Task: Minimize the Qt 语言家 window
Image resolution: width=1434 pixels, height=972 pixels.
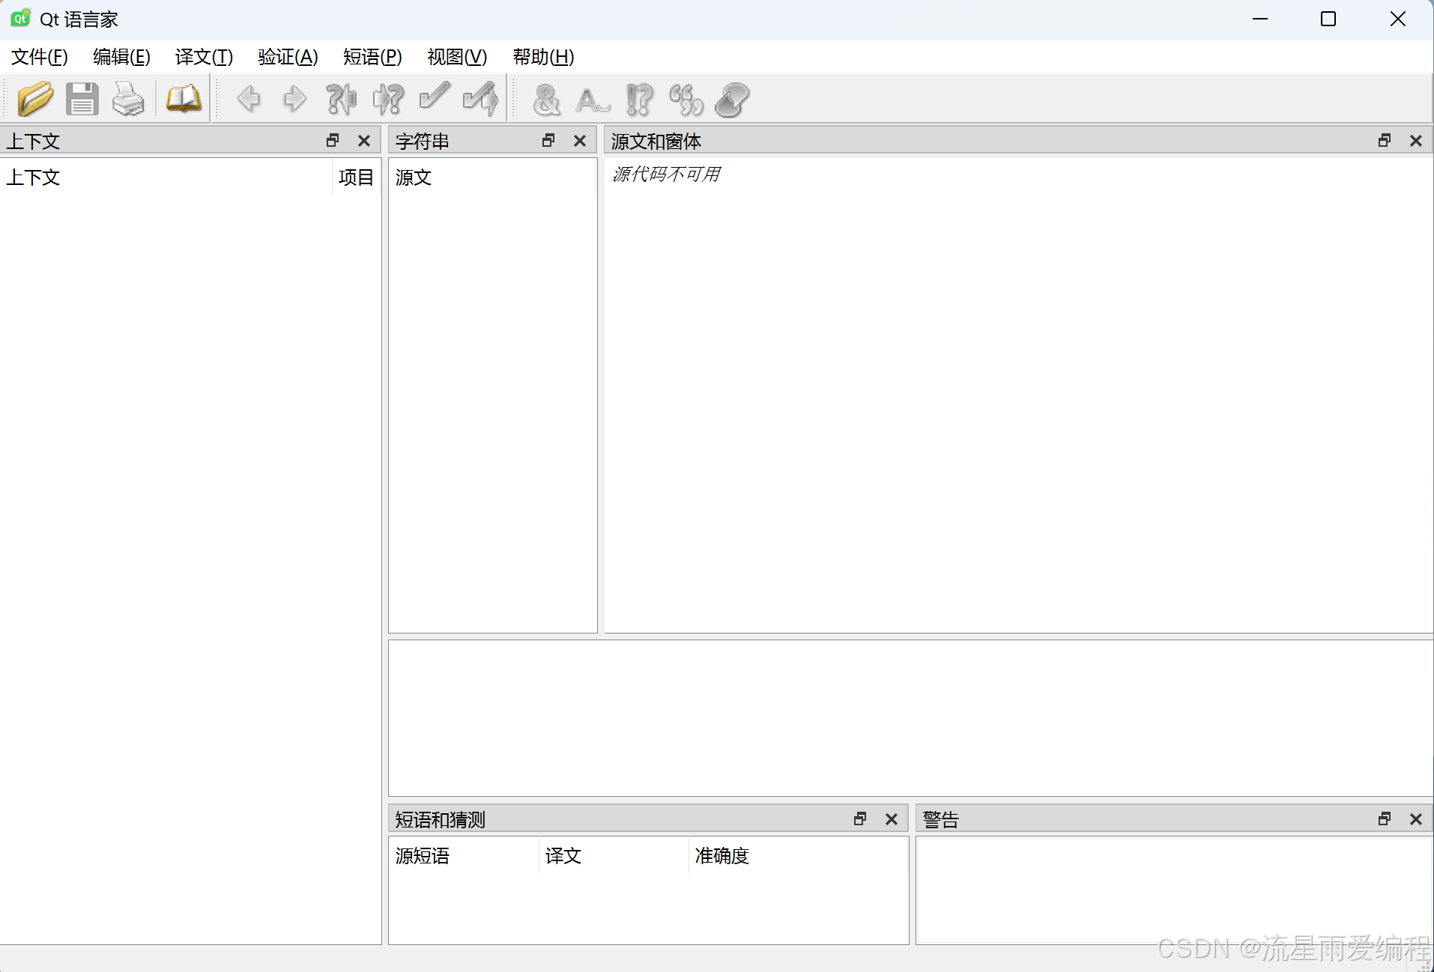Action: click(1260, 19)
